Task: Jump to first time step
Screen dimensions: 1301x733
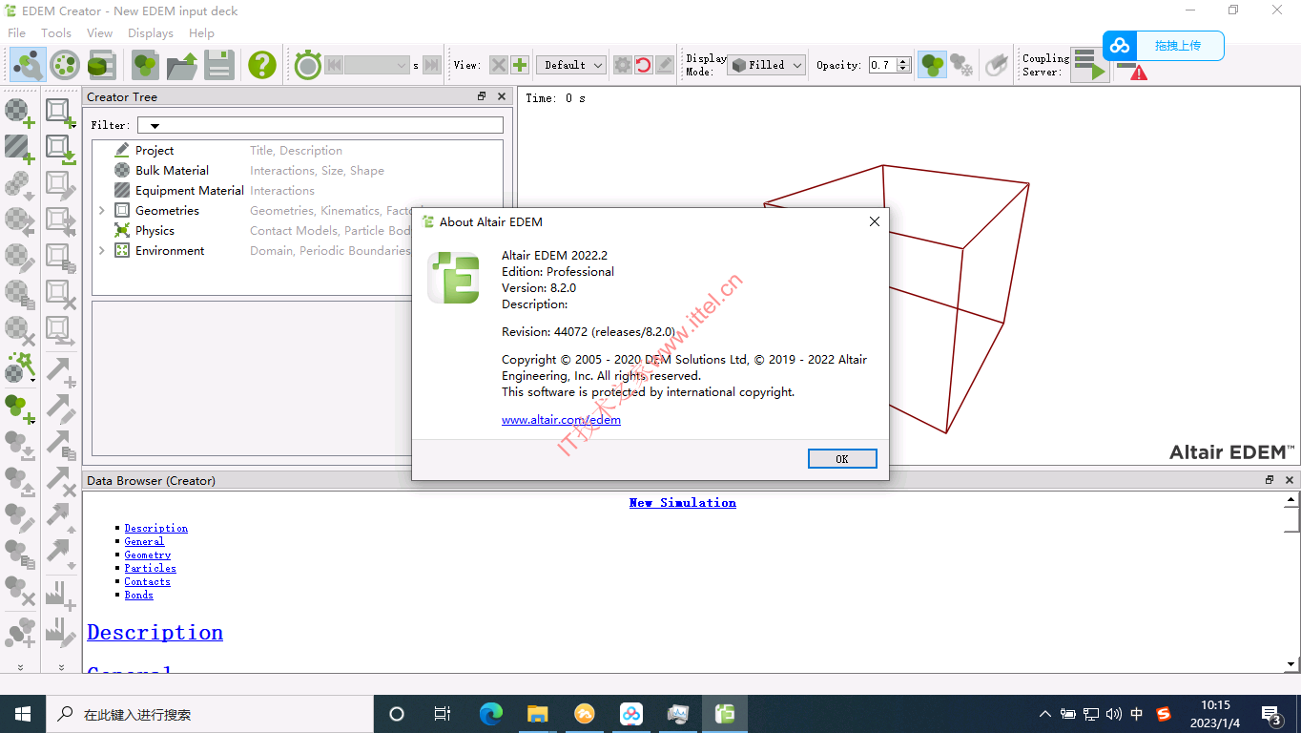Action: 333,65
